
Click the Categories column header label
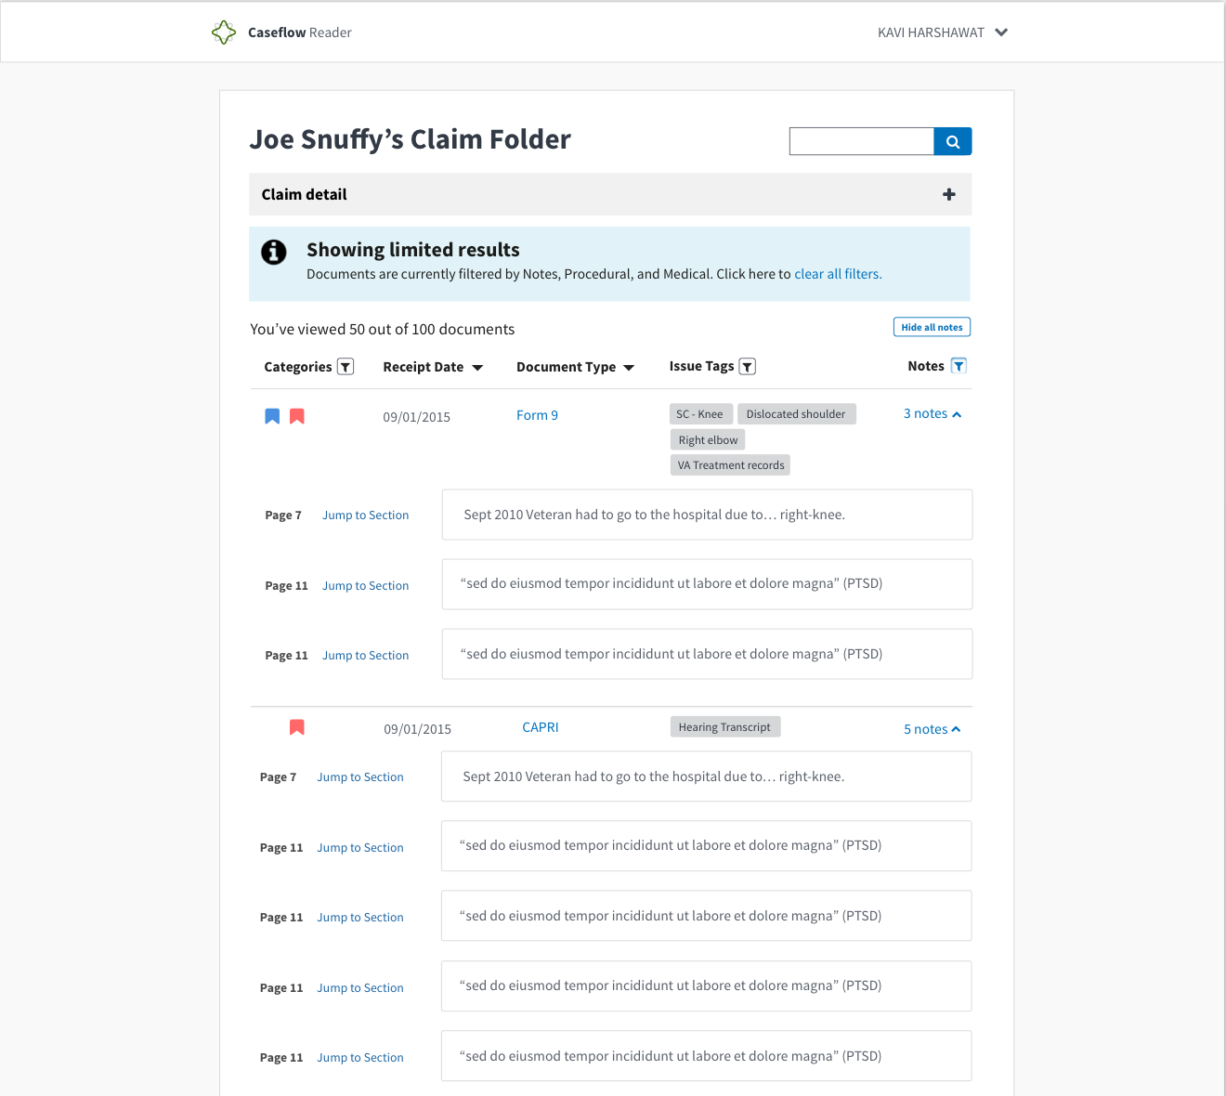pyautogui.click(x=297, y=367)
